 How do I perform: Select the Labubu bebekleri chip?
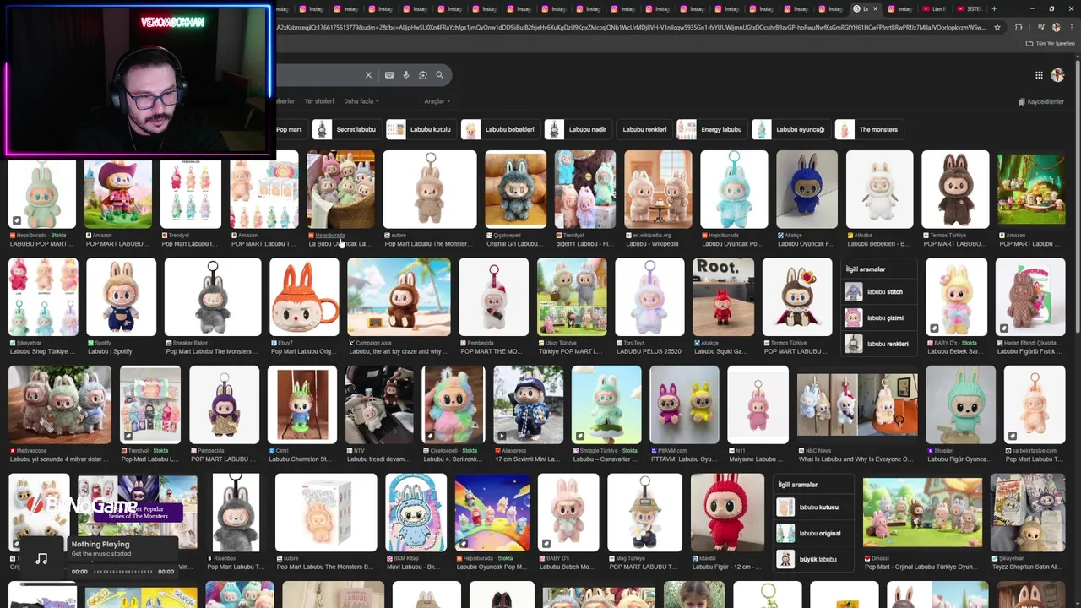point(499,129)
